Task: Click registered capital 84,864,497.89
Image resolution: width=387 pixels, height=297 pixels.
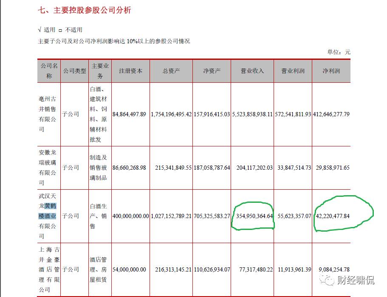Action: click(x=129, y=115)
